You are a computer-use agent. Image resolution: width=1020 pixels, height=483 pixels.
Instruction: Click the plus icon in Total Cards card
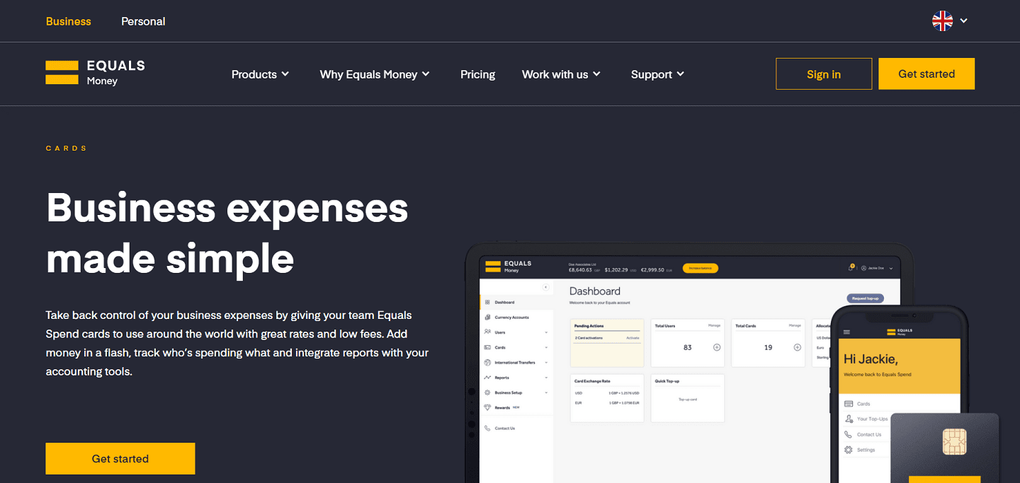[798, 347]
